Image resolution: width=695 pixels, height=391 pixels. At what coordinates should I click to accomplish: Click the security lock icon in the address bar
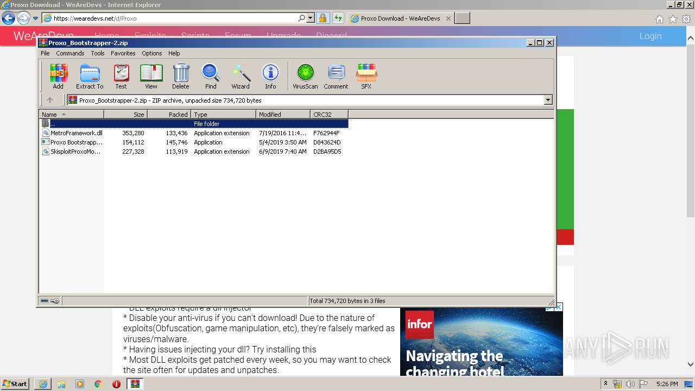323,18
